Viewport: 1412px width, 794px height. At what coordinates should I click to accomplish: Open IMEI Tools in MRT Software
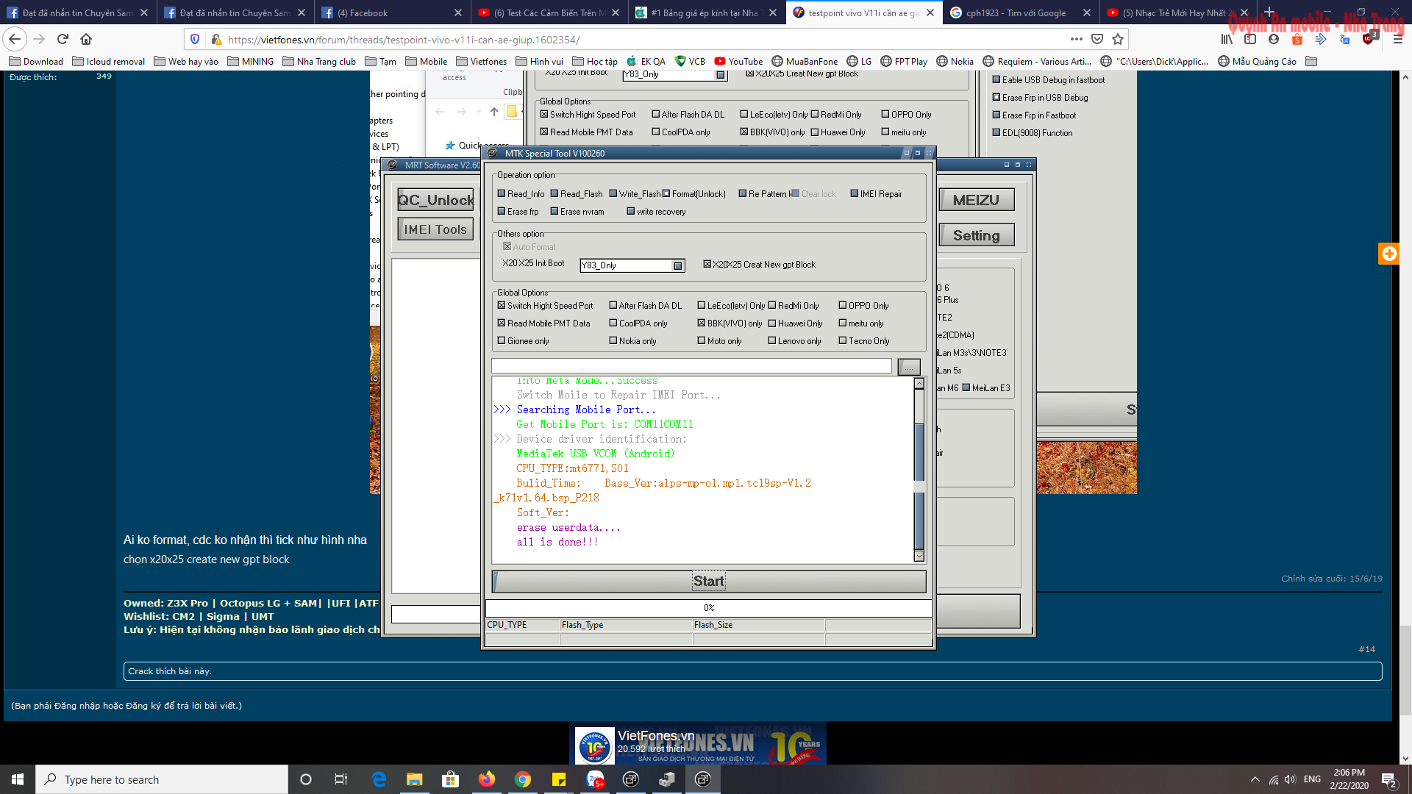[x=435, y=229]
